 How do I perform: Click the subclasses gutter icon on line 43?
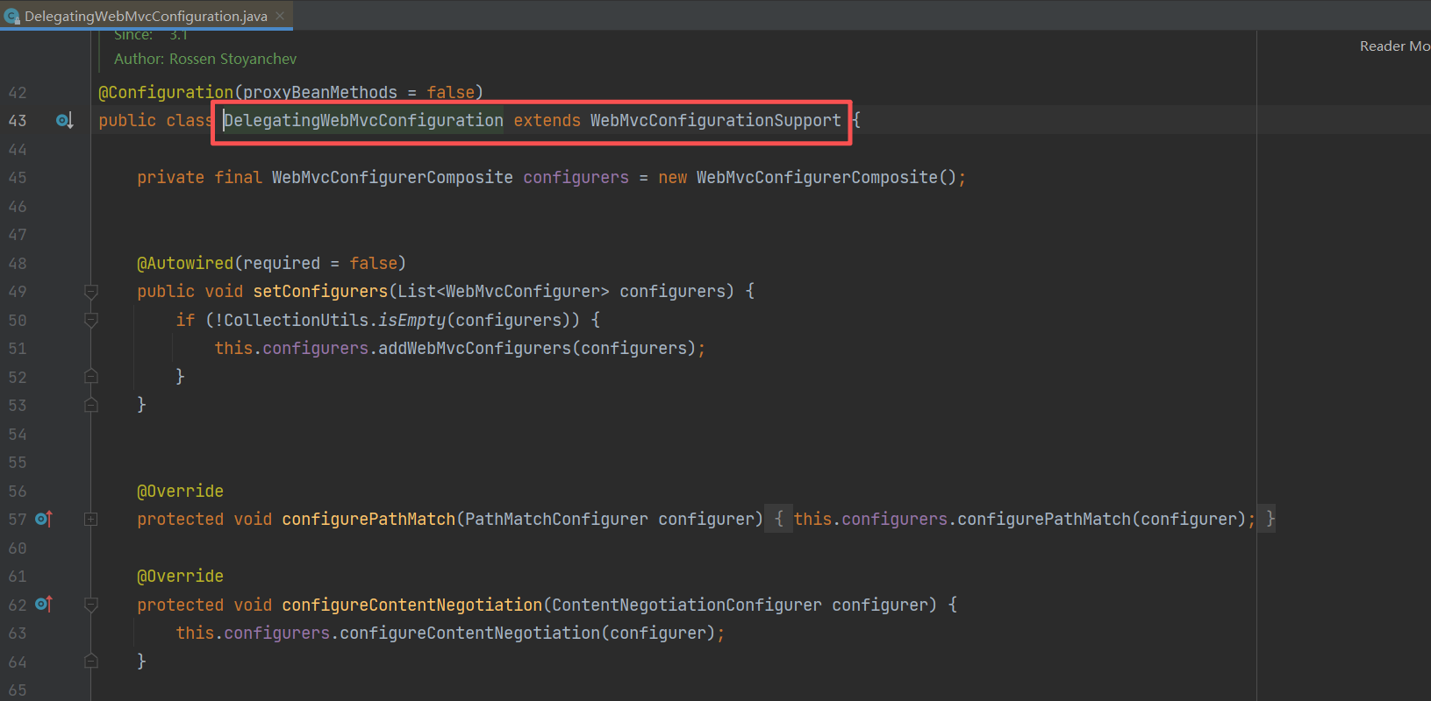(65, 121)
